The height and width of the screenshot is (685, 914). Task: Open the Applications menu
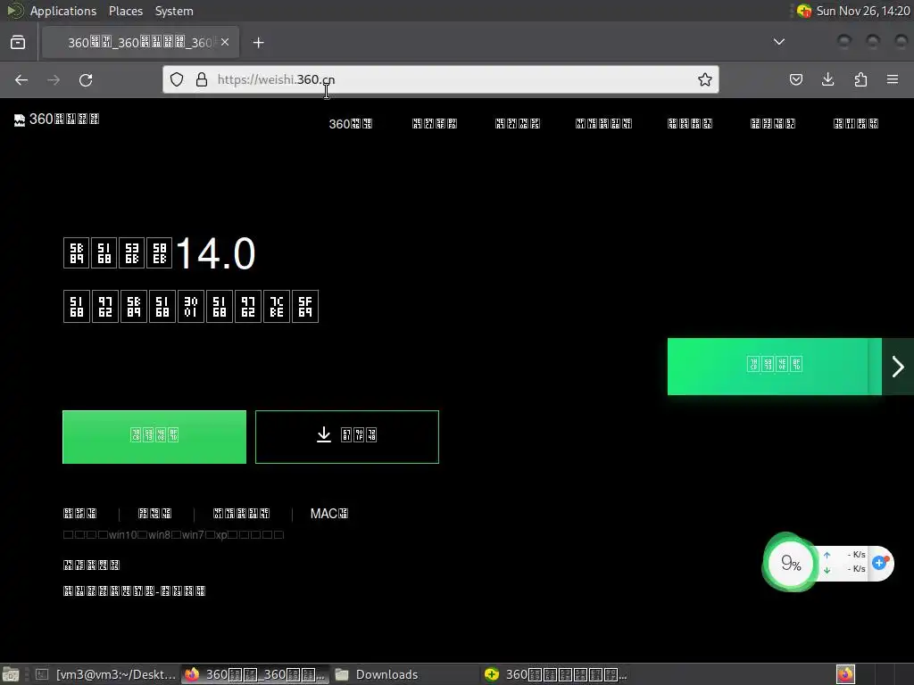pyautogui.click(x=63, y=11)
